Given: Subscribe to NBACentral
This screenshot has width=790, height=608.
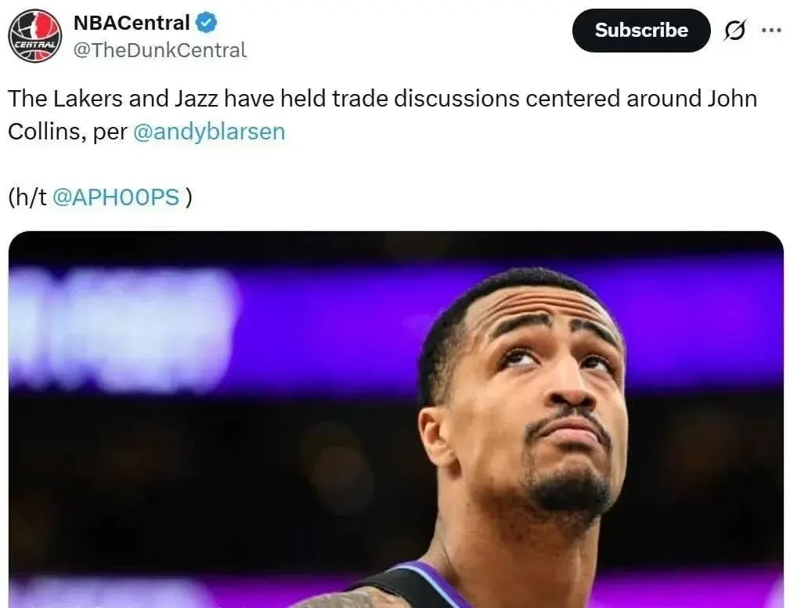Looking at the screenshot, I should (x=641, y=31).
